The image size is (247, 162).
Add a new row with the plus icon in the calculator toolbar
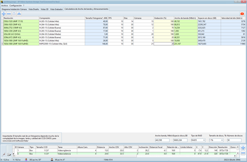pyautogui.click(x=4, y=14)
